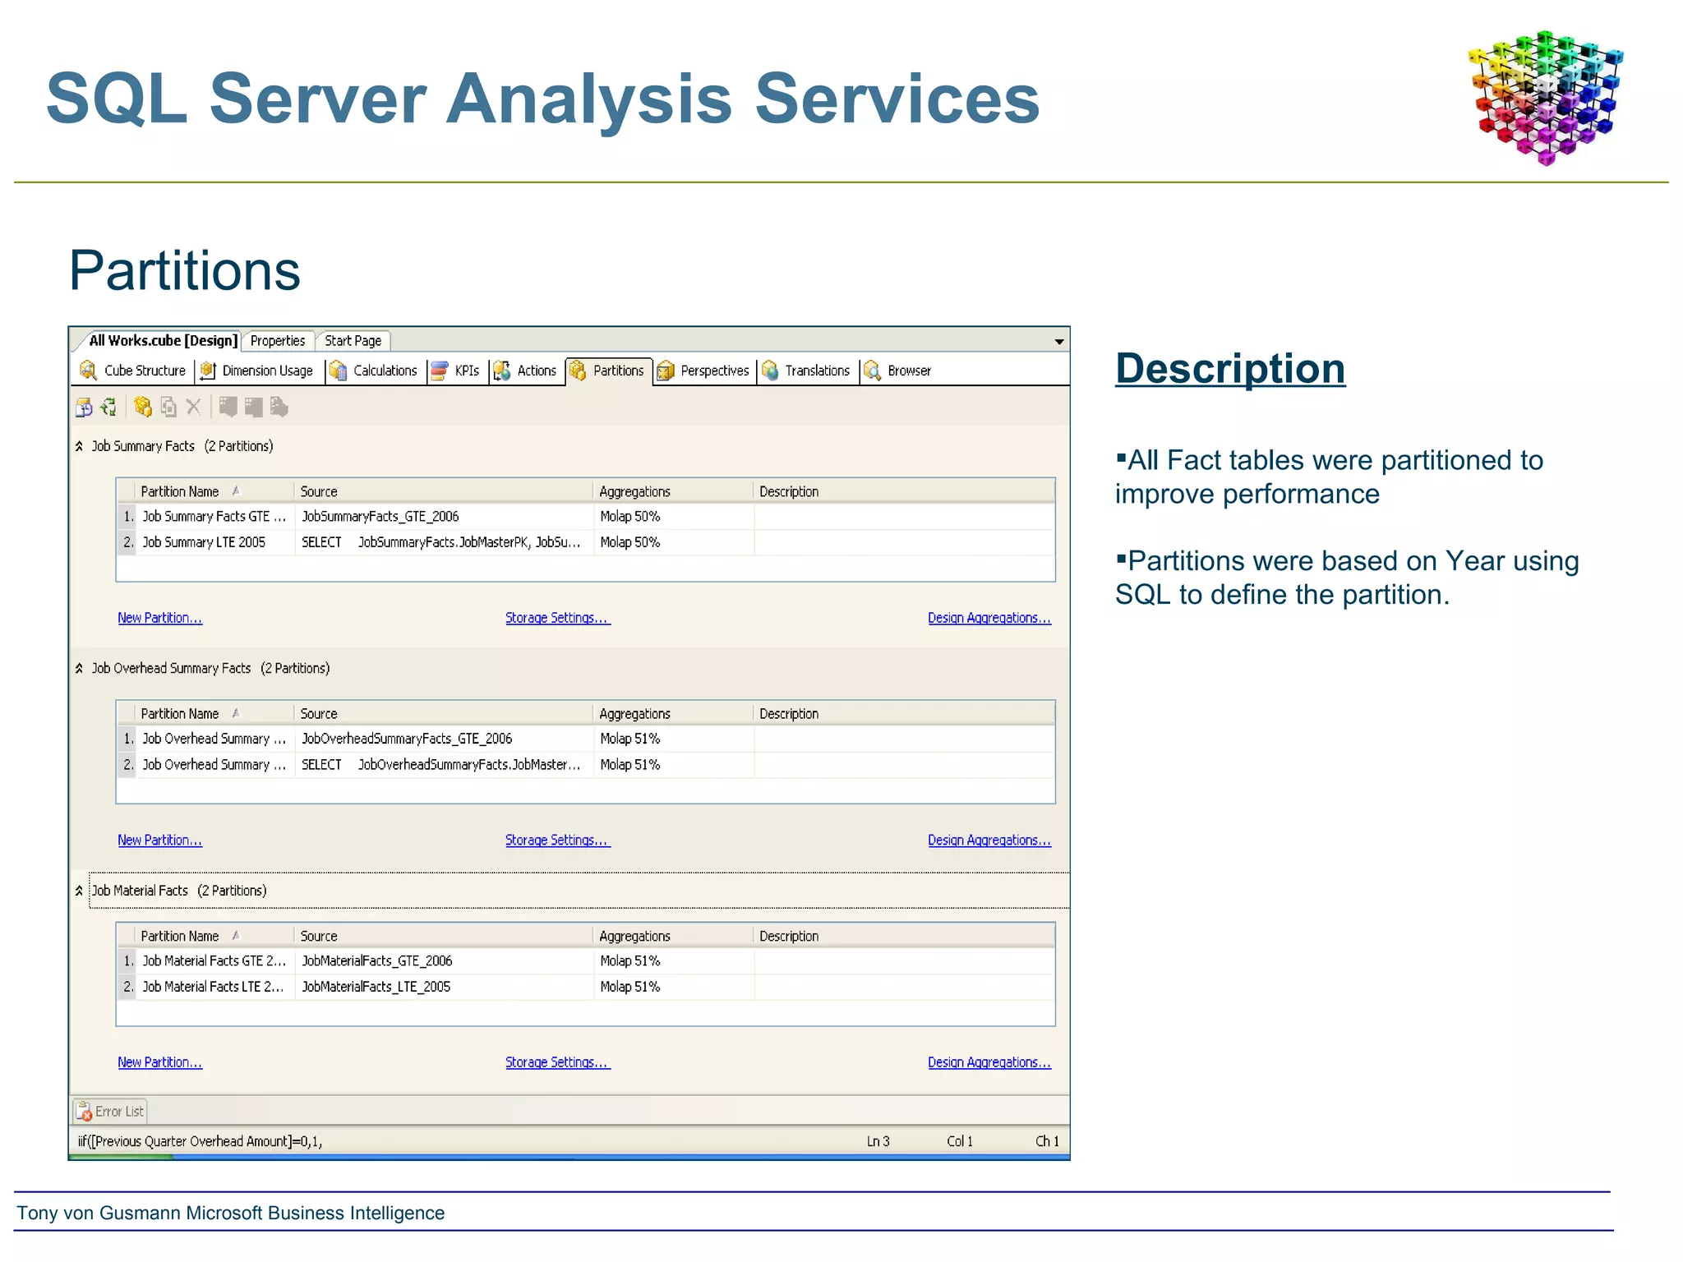Click the Delete (X) toolbar icon

click(x=193, y=407)
